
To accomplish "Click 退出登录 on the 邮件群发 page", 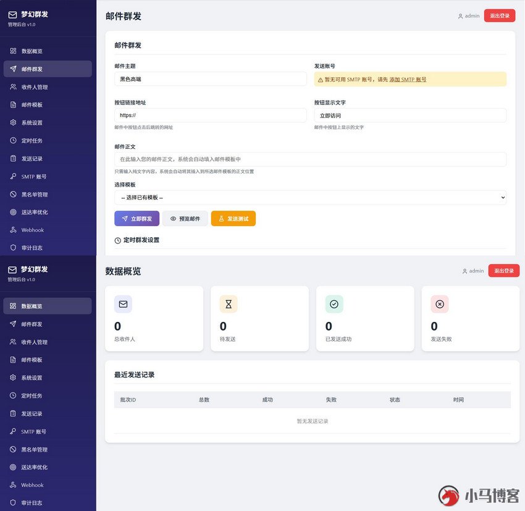I will pos(500,15).
